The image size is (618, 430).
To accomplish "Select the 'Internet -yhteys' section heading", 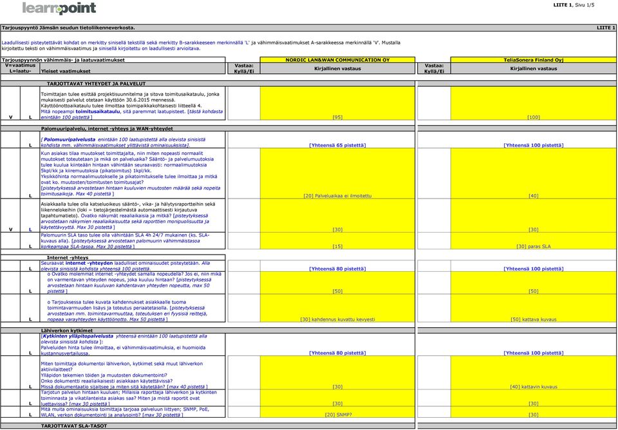I will 68,258.
